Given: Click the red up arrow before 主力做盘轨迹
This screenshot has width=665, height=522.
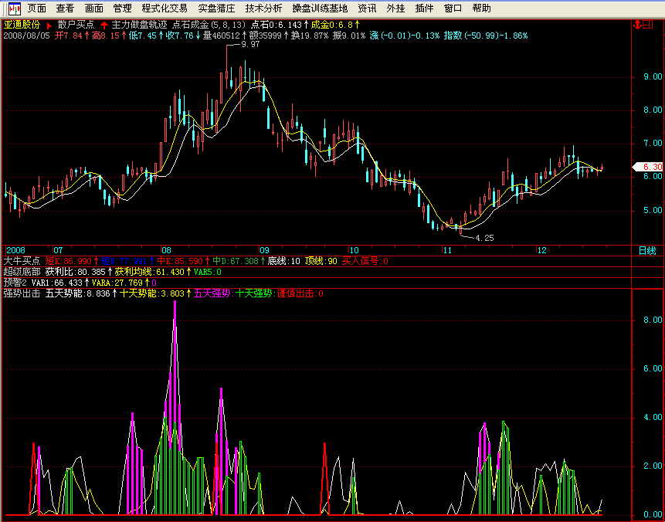Looking at the screenshot, I should pyautogui.click(x=104, y=25).
